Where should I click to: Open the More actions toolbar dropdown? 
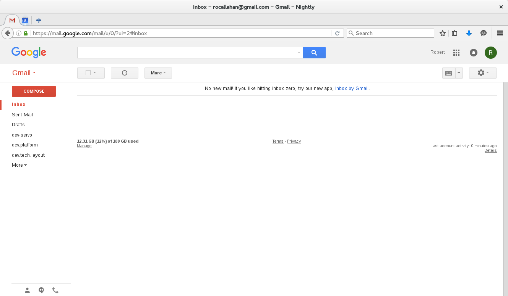point(158,73)
